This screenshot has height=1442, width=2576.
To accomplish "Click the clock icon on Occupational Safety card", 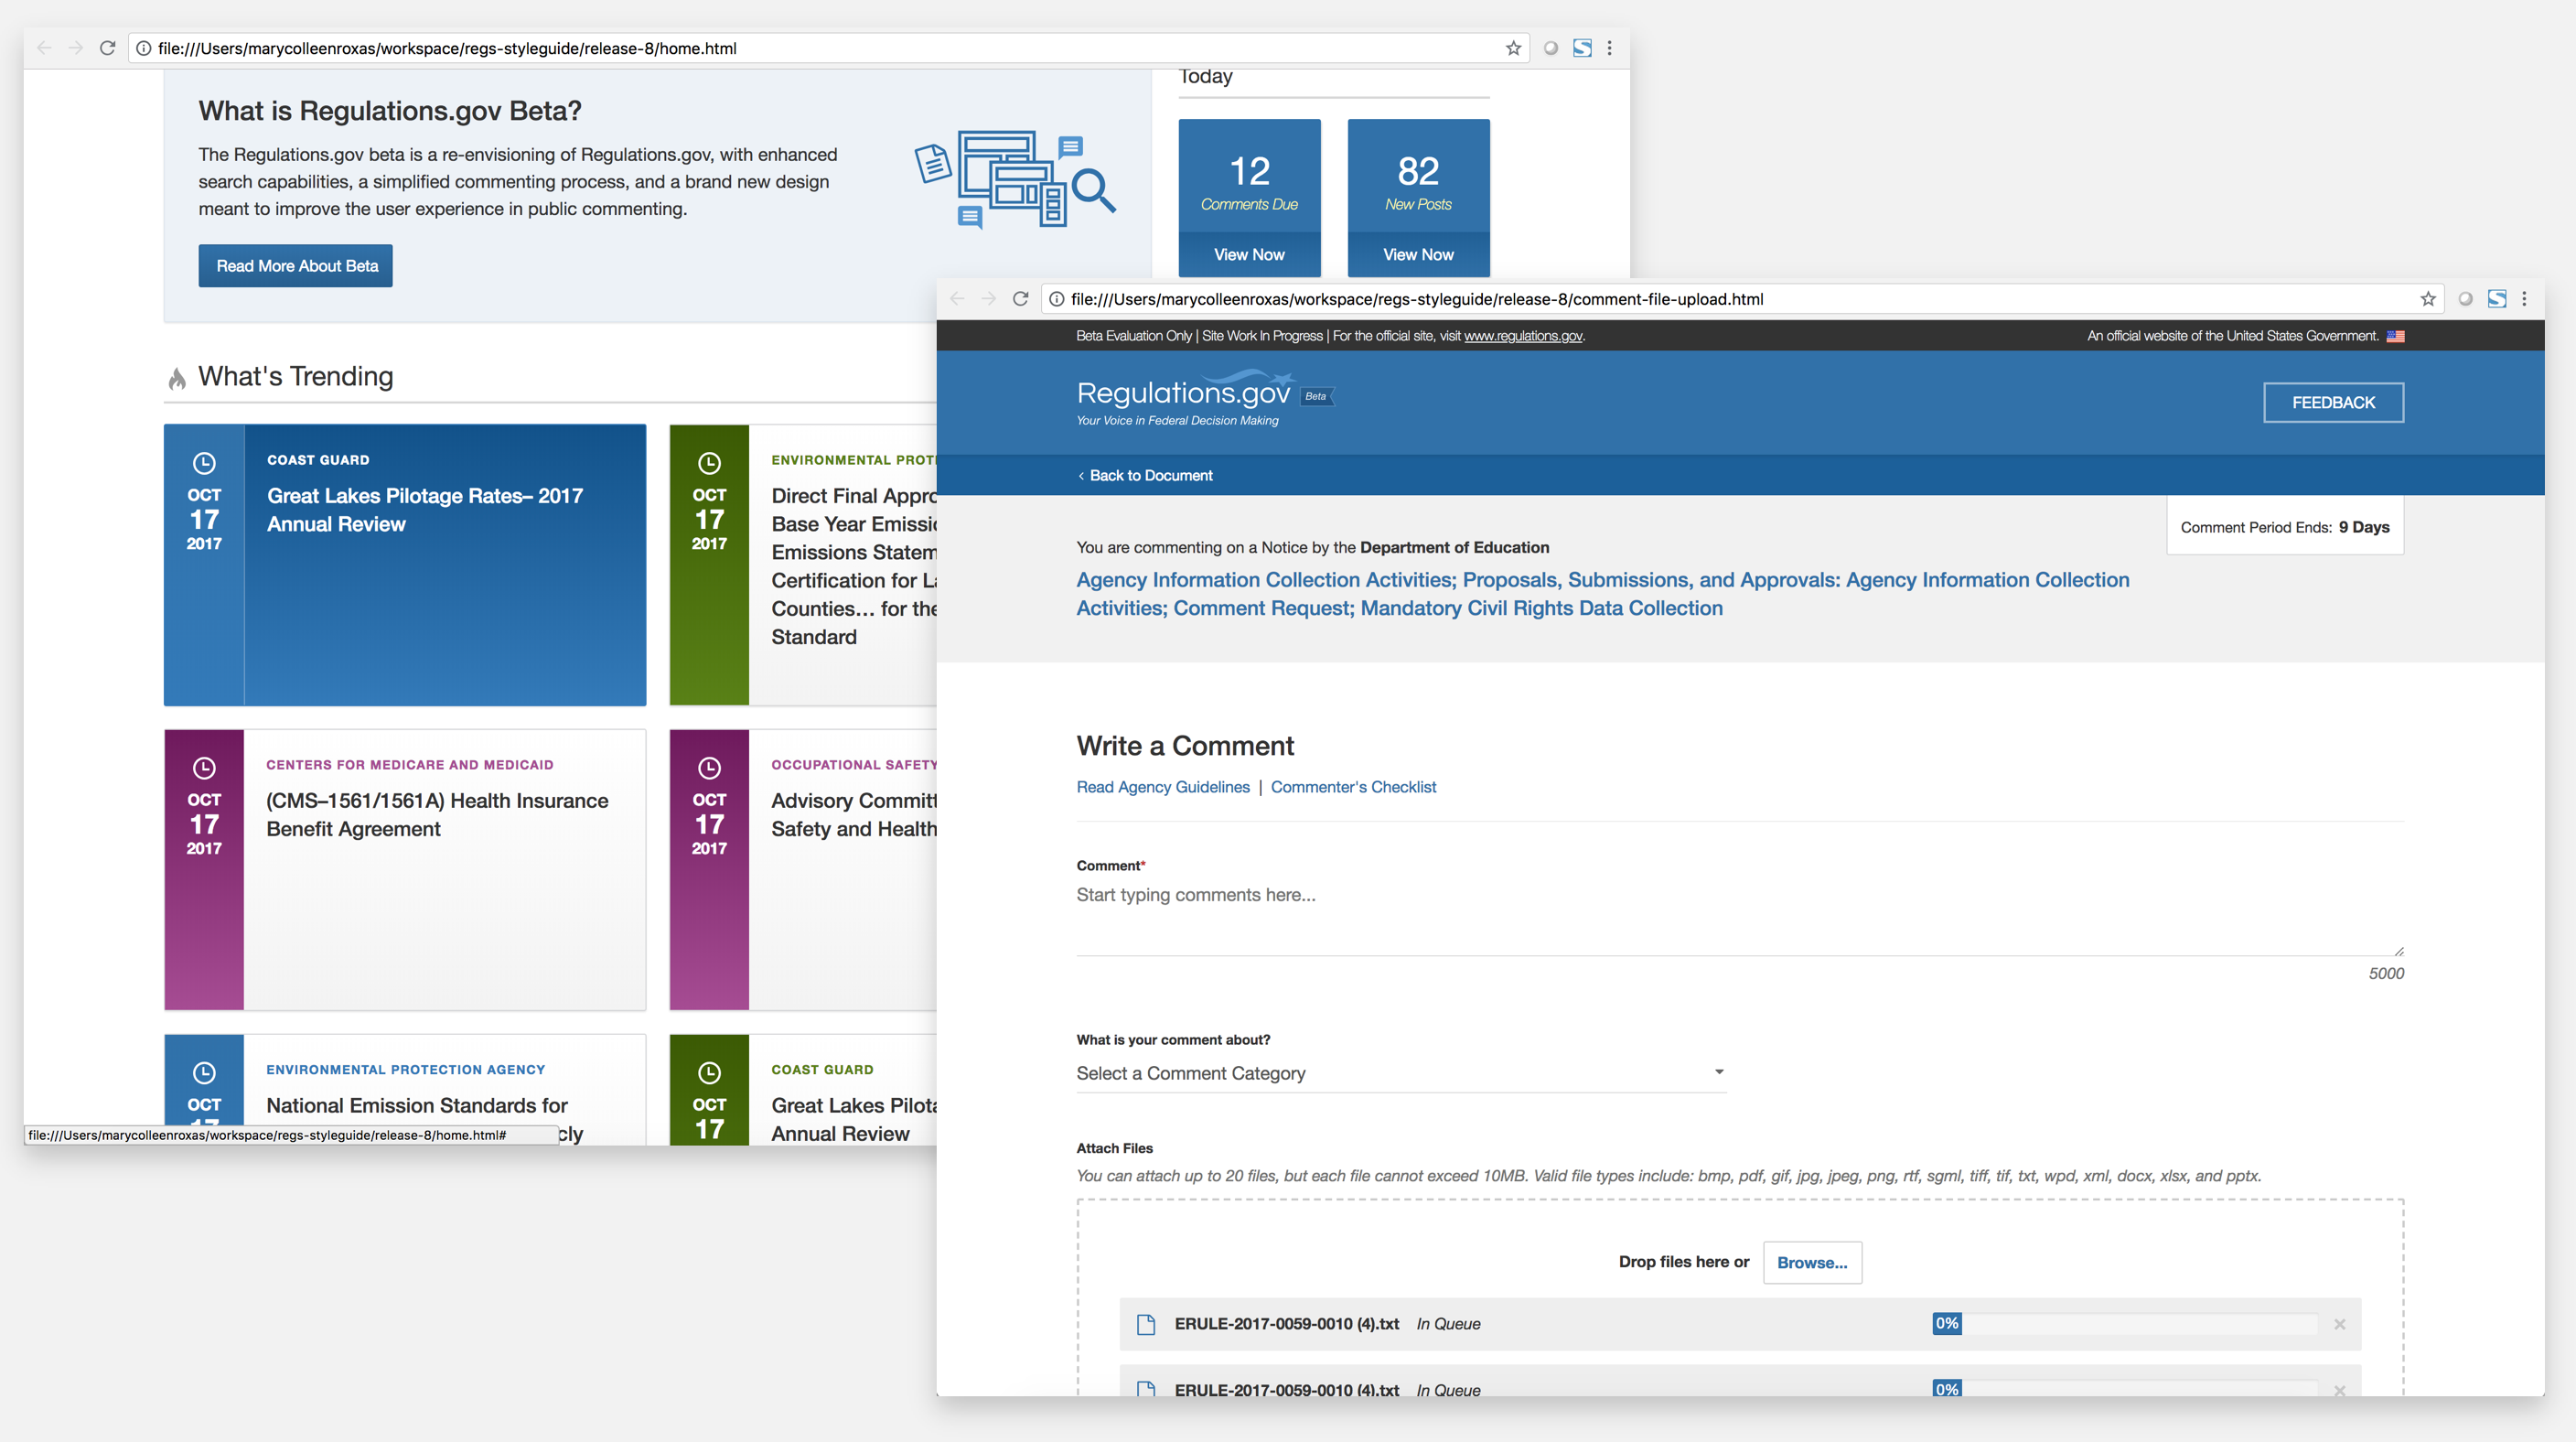I will point(709,768).
